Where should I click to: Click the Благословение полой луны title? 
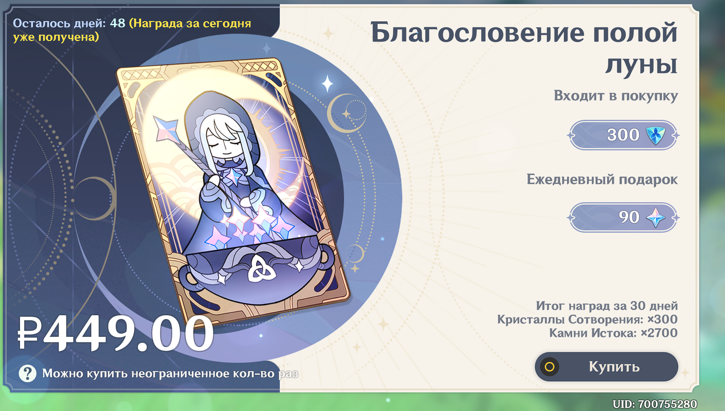click(524, 48)
